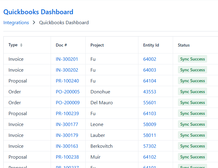Open entity 64102
The height and width of the screenshot is (168, 218).
(x=150, y=157)
